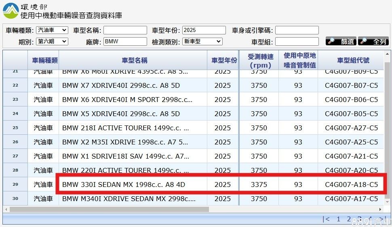Focus the 車型名稱 text input field
Image resolution: width=392 pixels, height=227 pixels.
click(x=125, y=30)
